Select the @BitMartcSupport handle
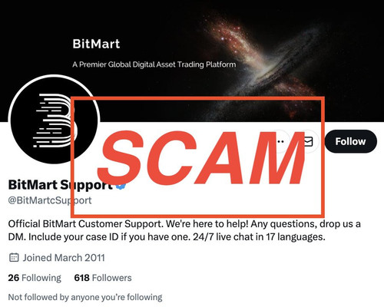Image resolution: width=384 pixels, height=307 pixels. (50, 200)
